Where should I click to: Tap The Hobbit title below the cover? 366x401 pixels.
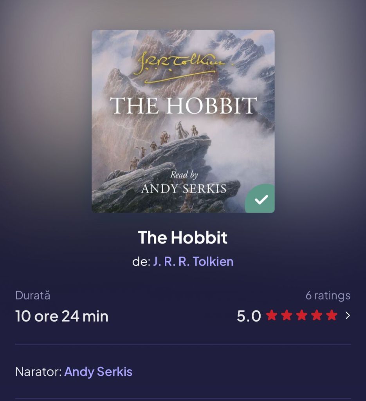pyautogui.click(x=183, y=238)
